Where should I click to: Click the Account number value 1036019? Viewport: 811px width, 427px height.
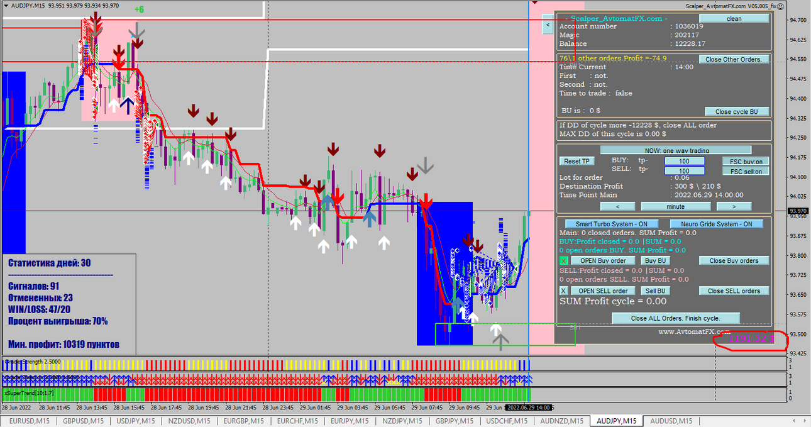click(x=689, y=26)
